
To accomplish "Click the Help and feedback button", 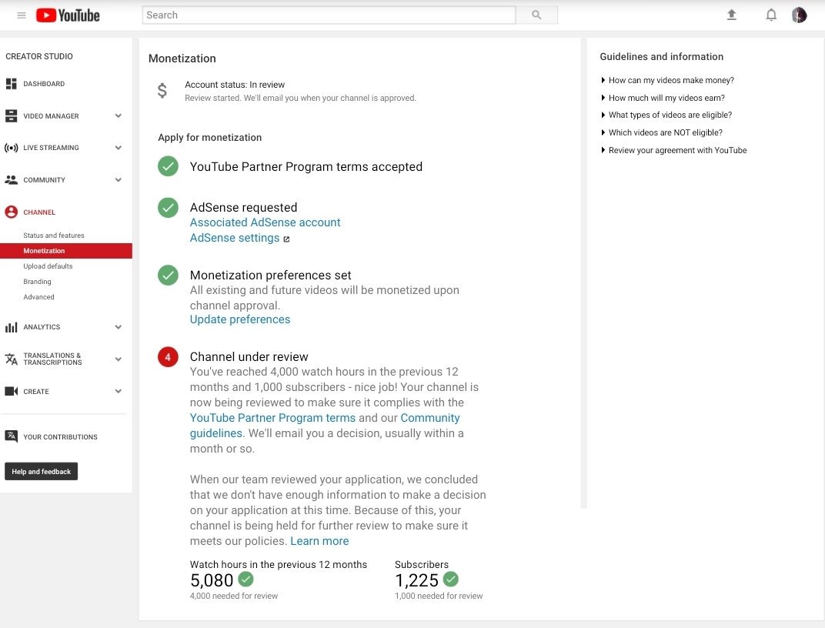I will click(x=41, y=472).
